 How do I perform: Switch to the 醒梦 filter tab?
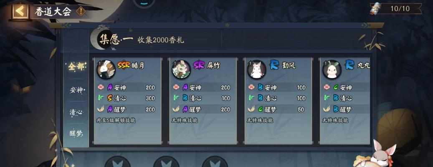pos(76,133)
